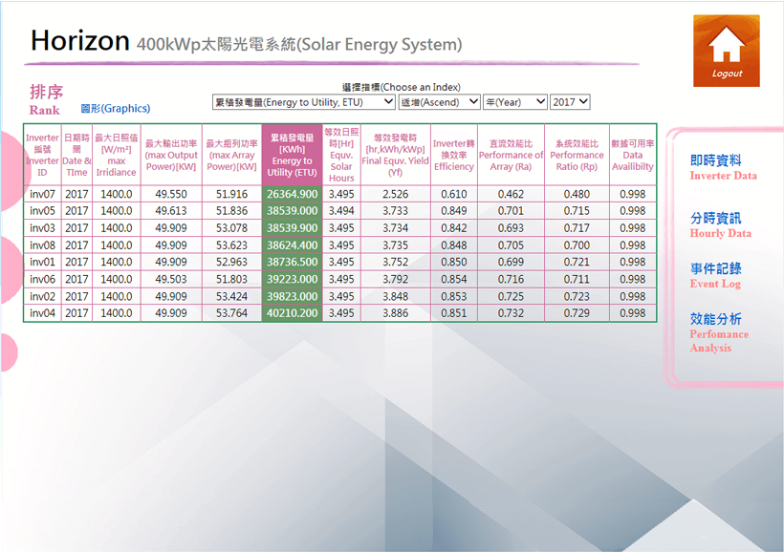Click the Inverter ID column header
The width and height of the screenshot is (784, 553).
point(42,155)
